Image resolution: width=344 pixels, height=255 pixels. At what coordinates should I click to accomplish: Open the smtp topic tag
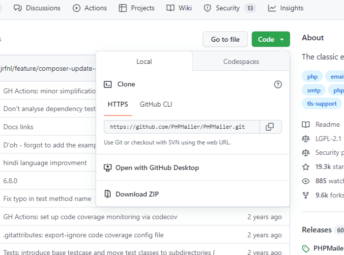click(314, 90)
